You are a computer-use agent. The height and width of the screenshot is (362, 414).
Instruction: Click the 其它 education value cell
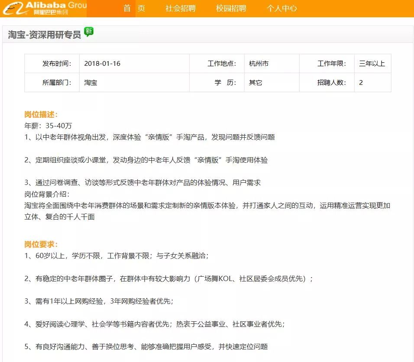point(256,82)
